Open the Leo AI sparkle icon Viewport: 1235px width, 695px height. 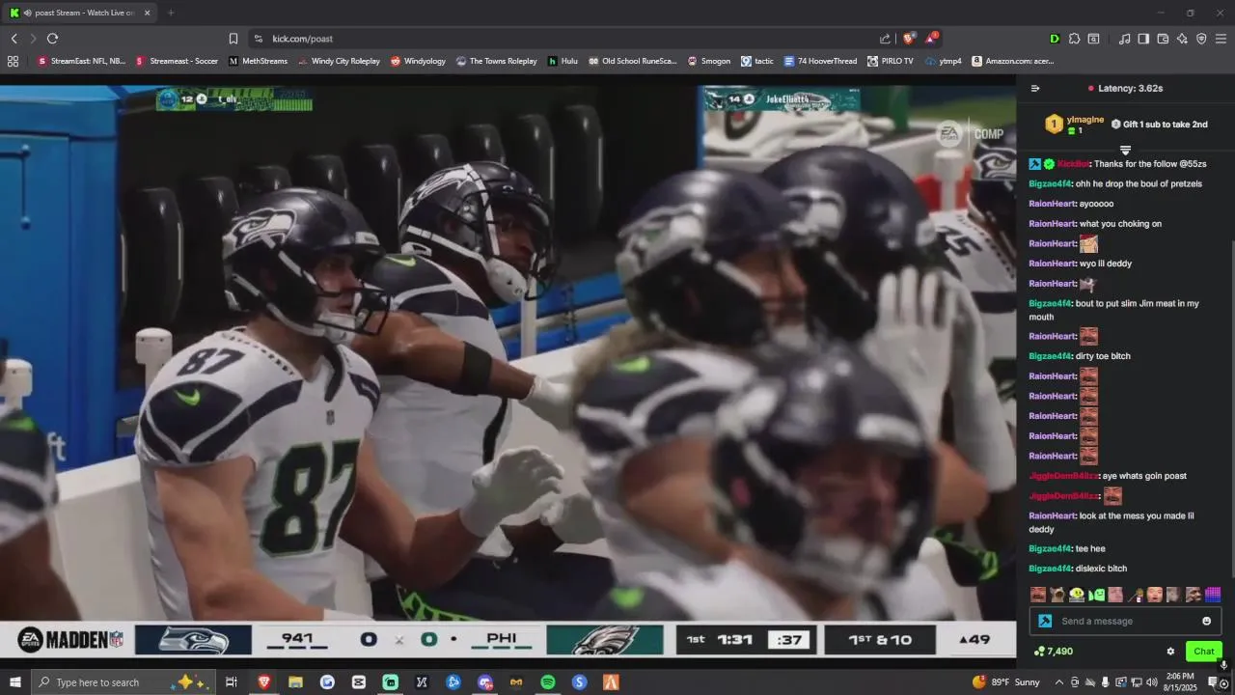1182,39
